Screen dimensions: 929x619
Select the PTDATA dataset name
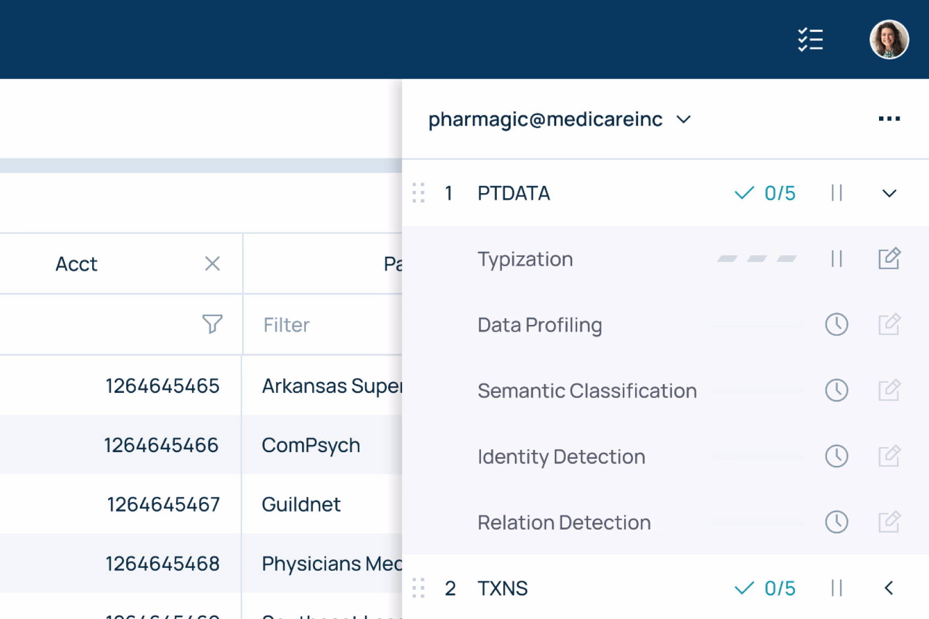(513, 193)
